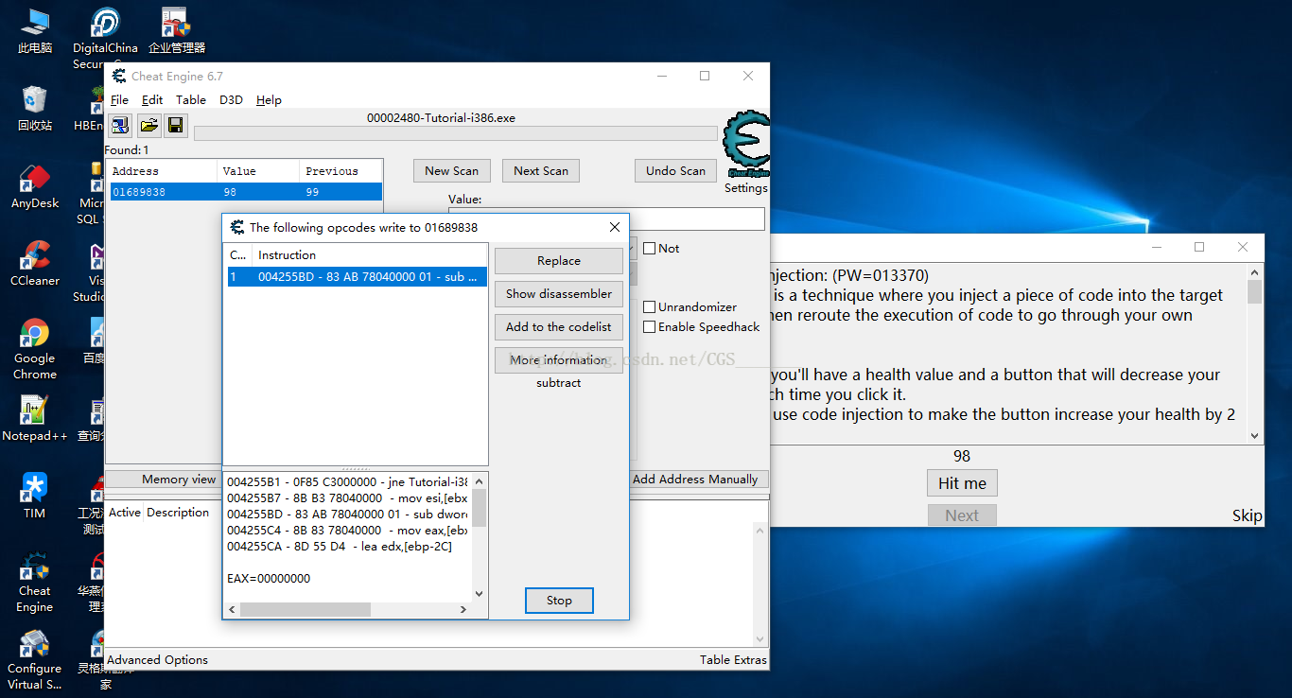Toggle the Enable Speedhack checkbox

coord(650,327)
